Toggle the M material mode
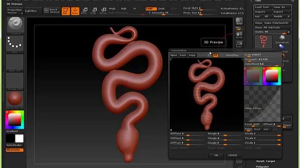 pyautogui.click(x=135, y=9)
